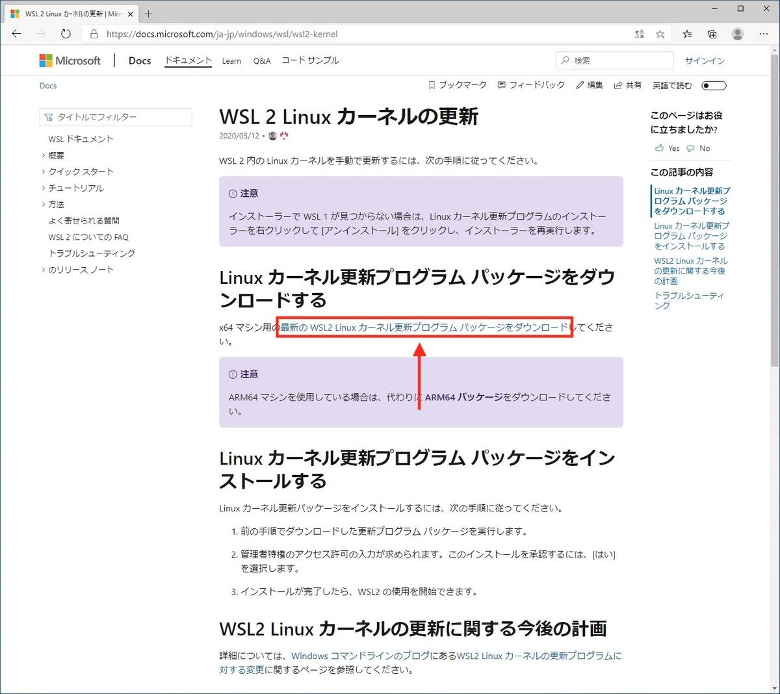Open the browser settings ellipsis menu
Image resolution: width=780 pixels, height=694 pixels.
[x=763, y=34]
